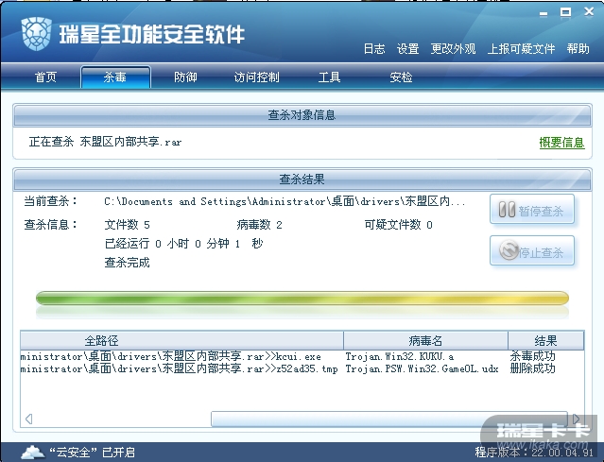
Task: Click the horizontal scrollbar thumb in results
Action: 389,419
